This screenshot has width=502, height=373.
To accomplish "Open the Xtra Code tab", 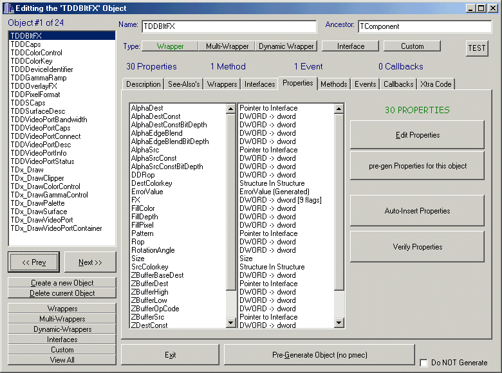I will 436,84.
